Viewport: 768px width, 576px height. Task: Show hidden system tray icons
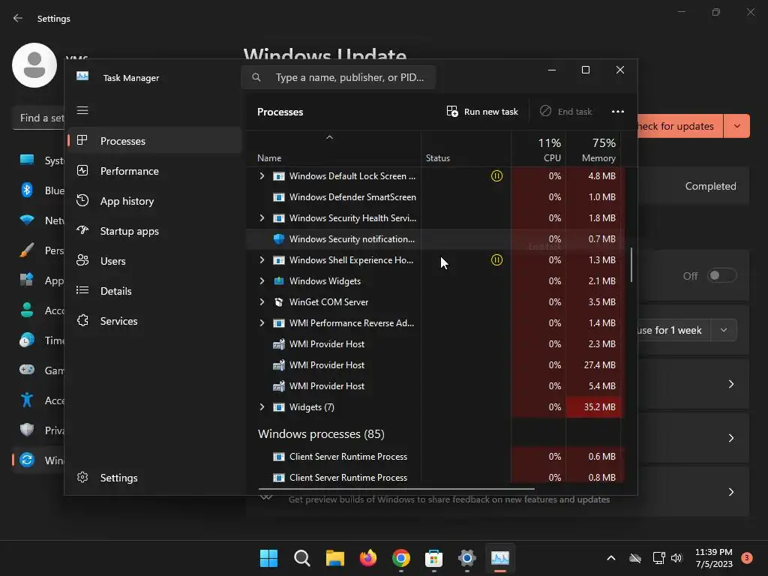point(610,558)
